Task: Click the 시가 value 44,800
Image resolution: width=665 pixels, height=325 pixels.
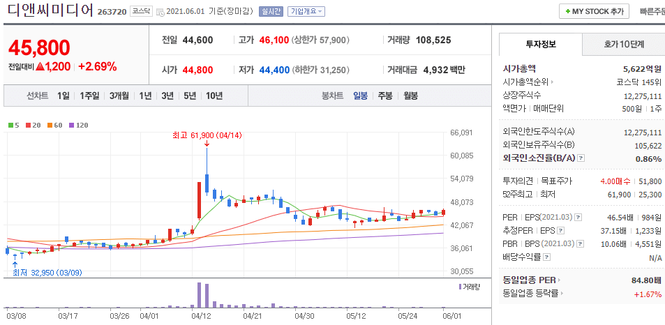Action: pos(197,70)
